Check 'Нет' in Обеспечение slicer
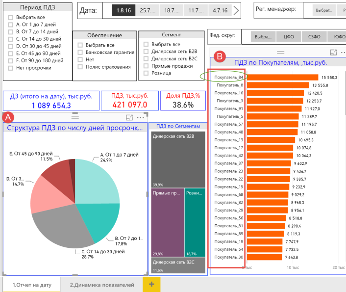 pos(80,60)
